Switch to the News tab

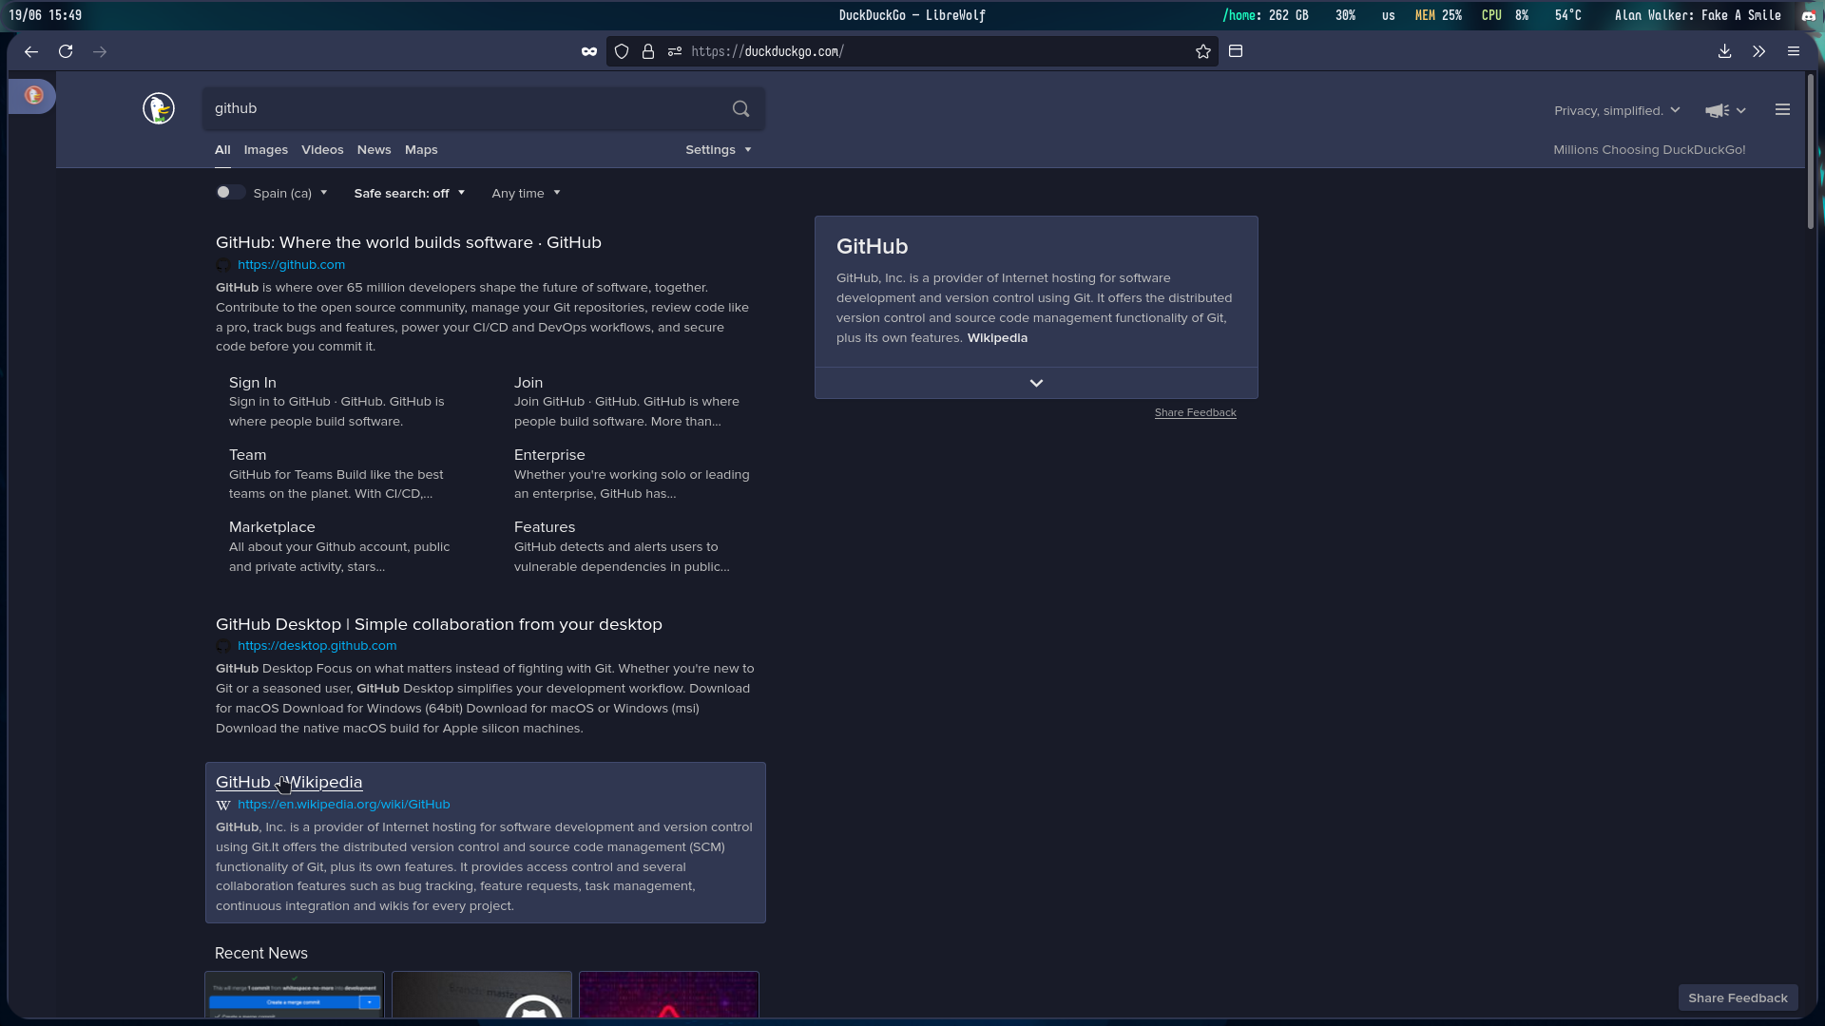tap(374, 150)
